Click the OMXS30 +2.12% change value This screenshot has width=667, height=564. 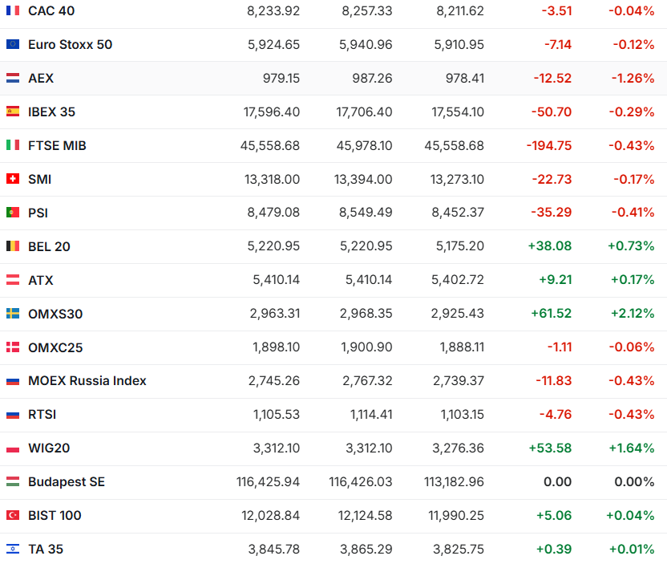click(630, 314)
